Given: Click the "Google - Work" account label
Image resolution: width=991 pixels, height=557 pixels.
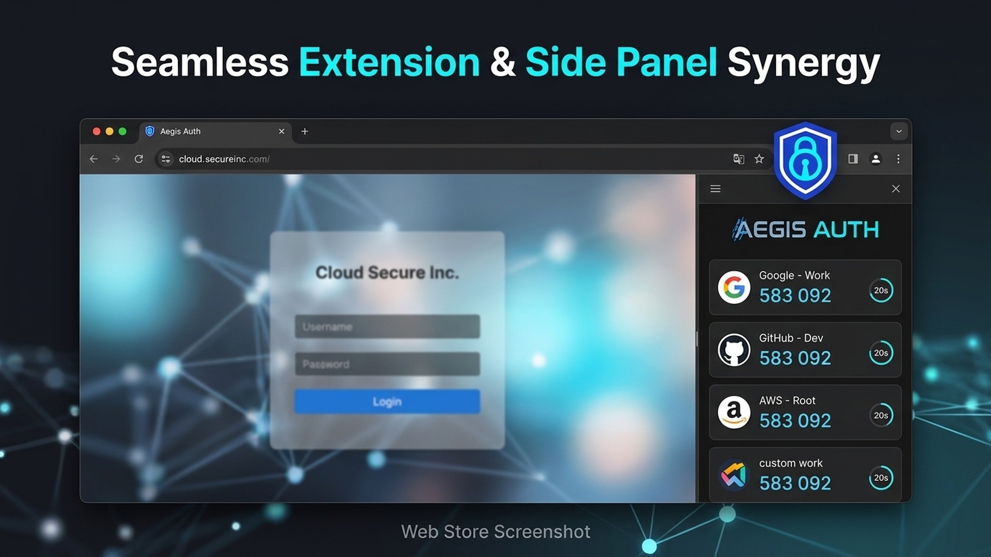Looking at the screenshot, I should (794, 275).
